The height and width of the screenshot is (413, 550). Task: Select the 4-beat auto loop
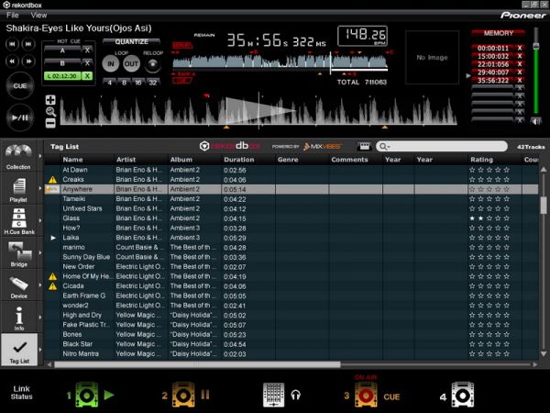coord(110,83)
